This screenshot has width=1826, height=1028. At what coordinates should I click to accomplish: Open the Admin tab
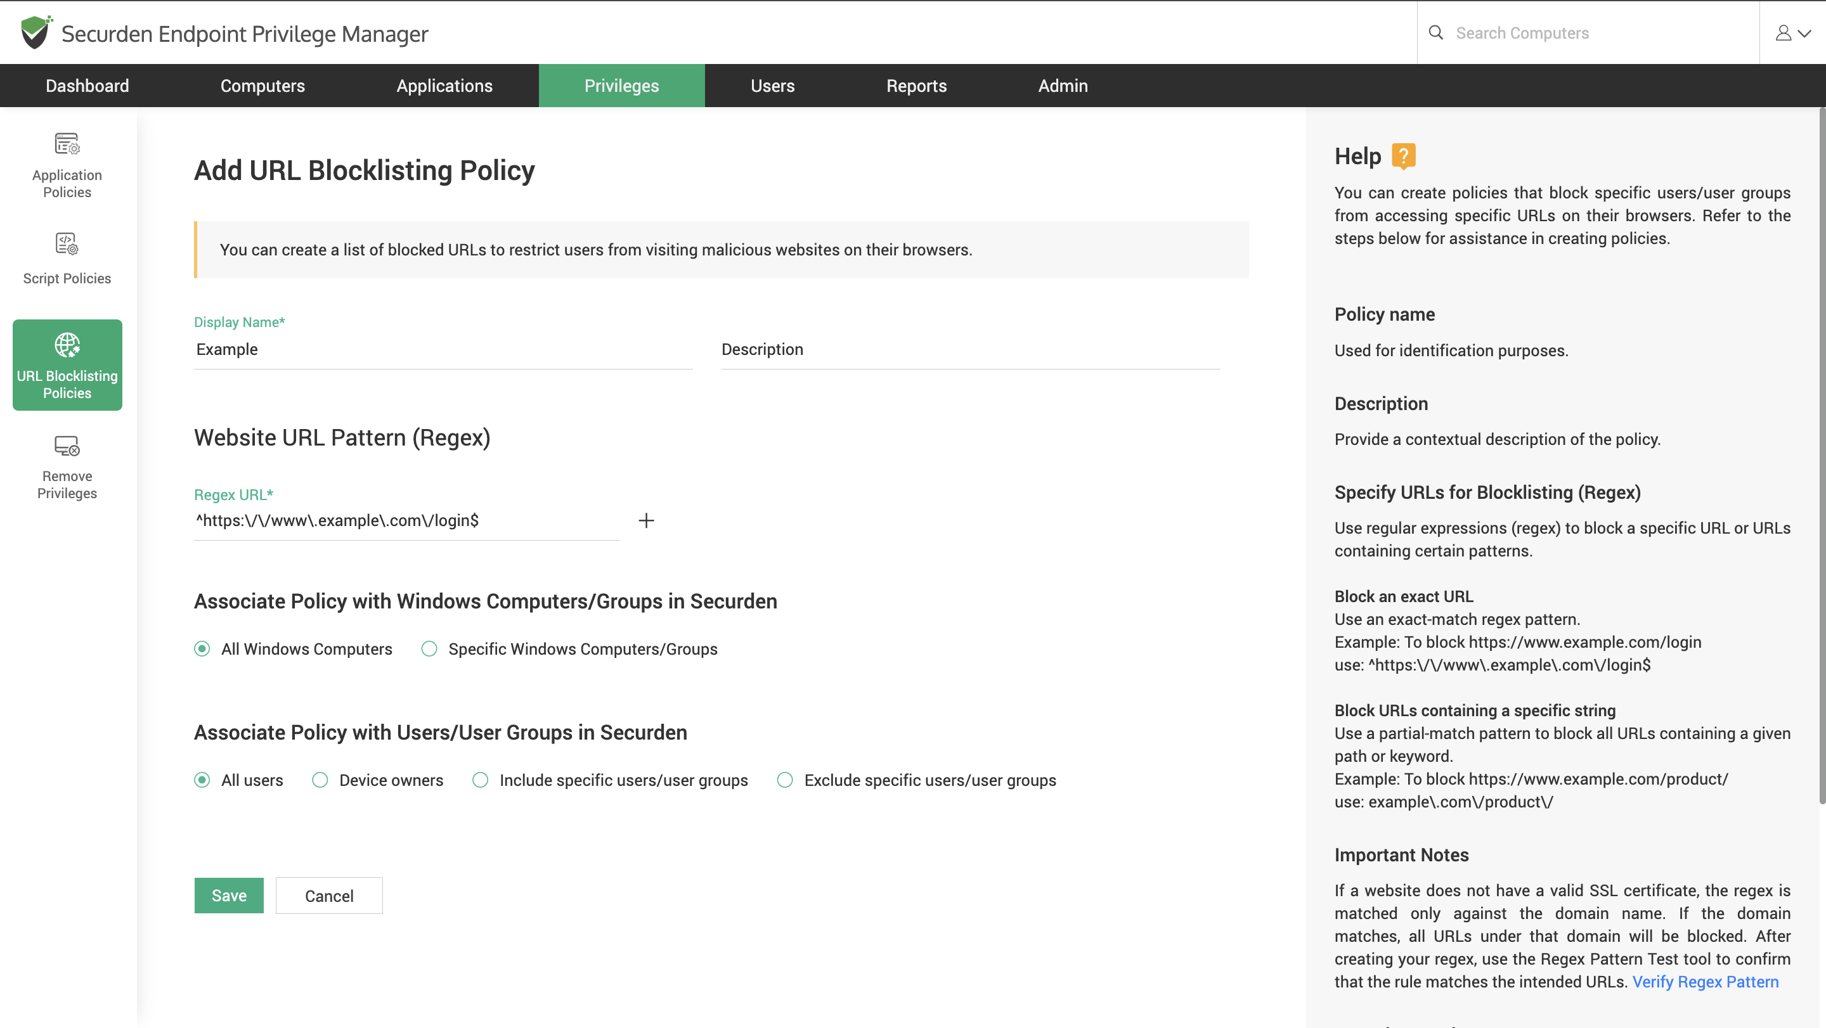[1063, 86]
